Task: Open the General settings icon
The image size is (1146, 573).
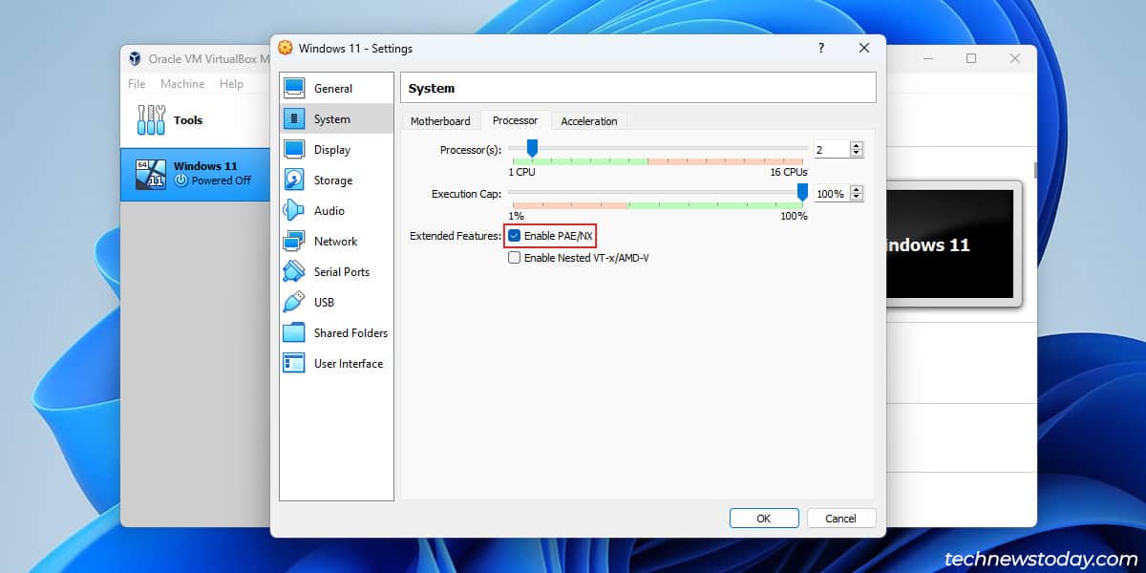Action: click(294, 88)
